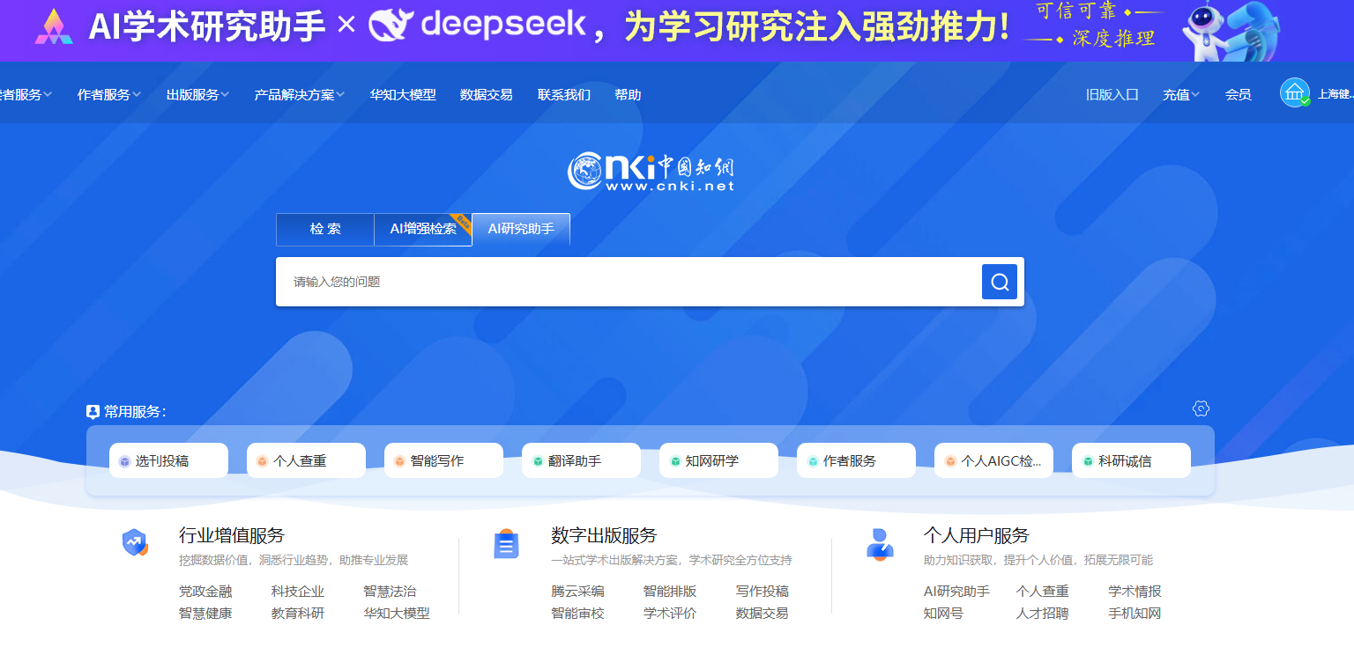Open the 翻译助手 service shortcut
Viewport: 1354px width, 662px height.
(x=580, y=460)
